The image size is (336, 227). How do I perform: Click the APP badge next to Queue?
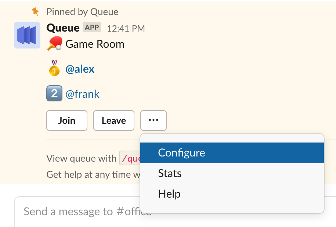tap(92, 28)
